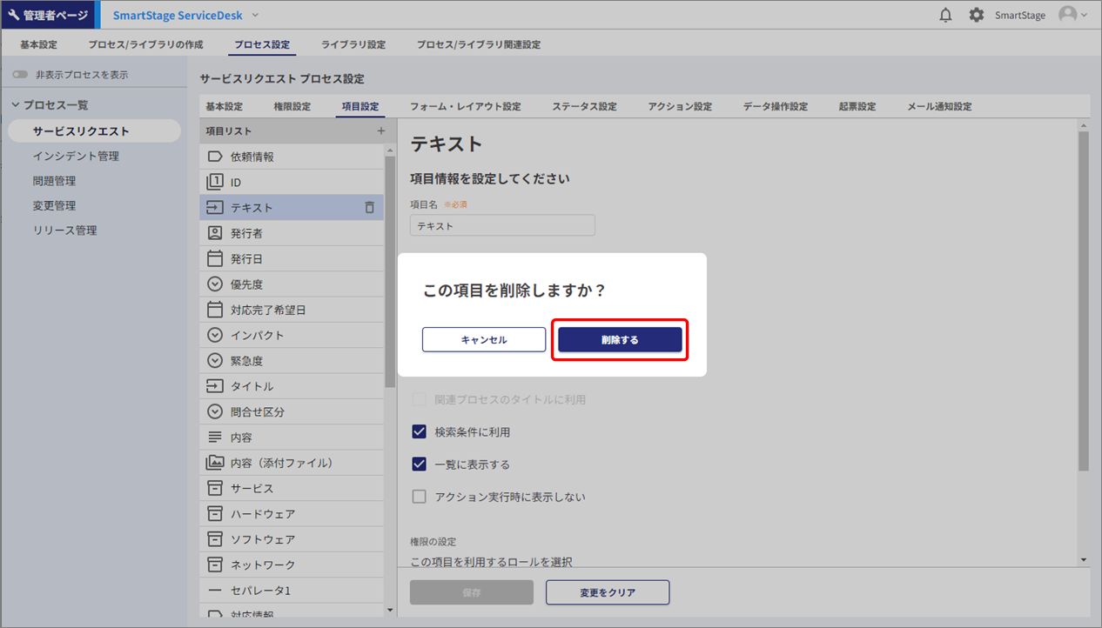1102x628 pixels.
Task: Open the ステータス設定 tab
Action: coord(584,107)
